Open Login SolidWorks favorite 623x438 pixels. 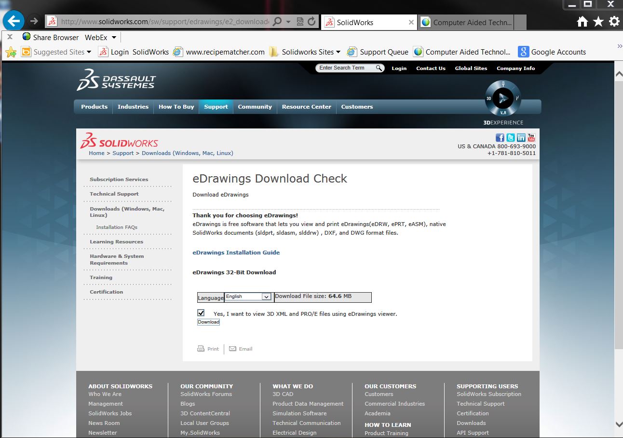[x=134, y=52]
